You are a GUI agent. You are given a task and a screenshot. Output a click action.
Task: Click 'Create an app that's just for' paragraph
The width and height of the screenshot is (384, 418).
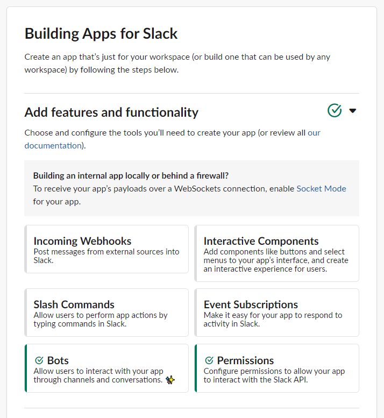click(177, 63)
